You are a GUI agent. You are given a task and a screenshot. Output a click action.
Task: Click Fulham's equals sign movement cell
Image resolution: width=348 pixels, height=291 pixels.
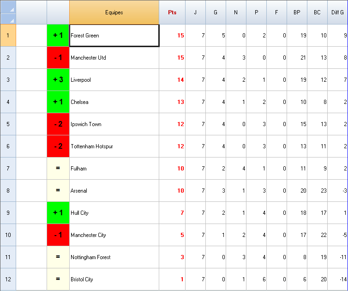click(x=58, y=169)
